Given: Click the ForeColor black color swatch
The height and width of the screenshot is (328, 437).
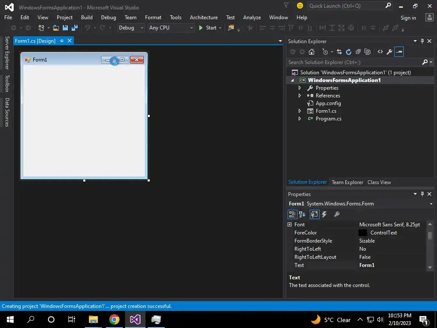Looking at the screenshot, I should coord(363,233).
